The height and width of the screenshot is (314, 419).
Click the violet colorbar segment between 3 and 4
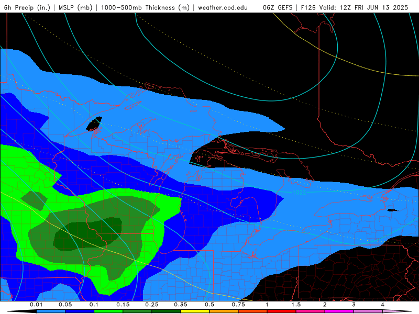click(368, 311)
